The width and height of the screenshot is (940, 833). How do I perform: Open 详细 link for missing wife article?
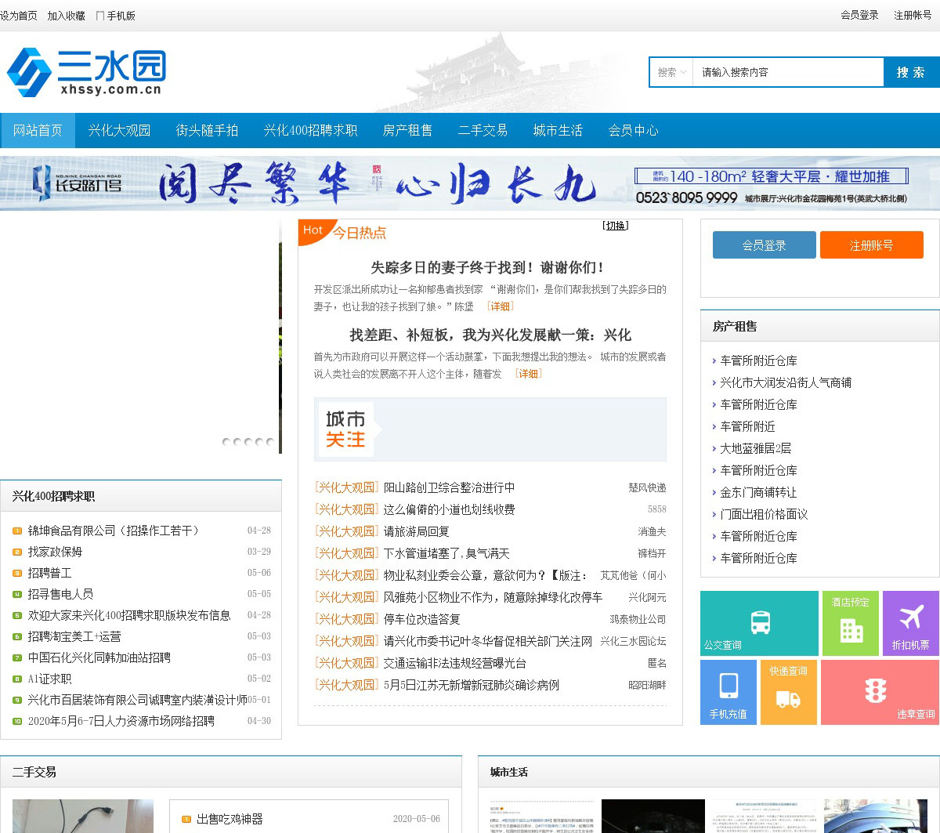tap(500, 306)
